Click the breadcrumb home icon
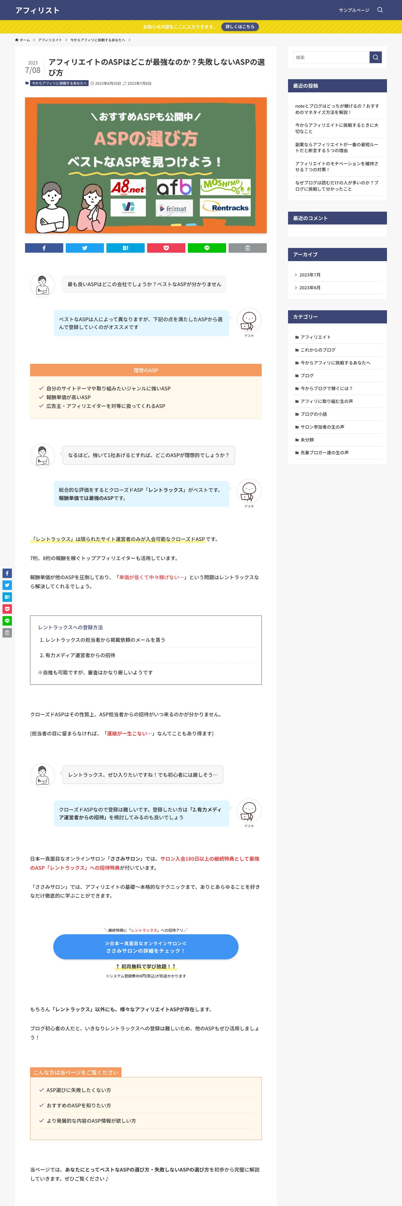This screenshot has height=1206, width=402. (17, 40)
